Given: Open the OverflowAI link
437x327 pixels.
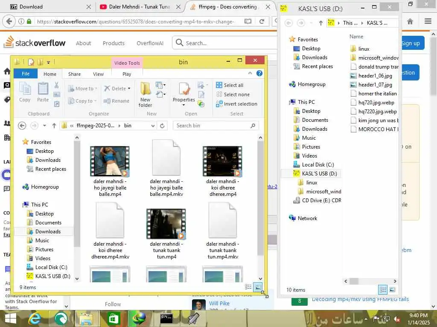Looking at the screenshot, I should coord(150,43).
